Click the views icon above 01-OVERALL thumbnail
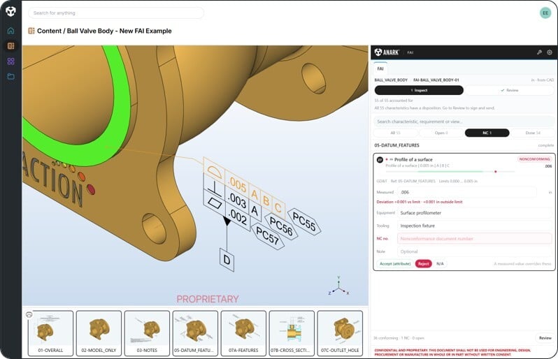558x359 pixels. [x=29, y=314]
